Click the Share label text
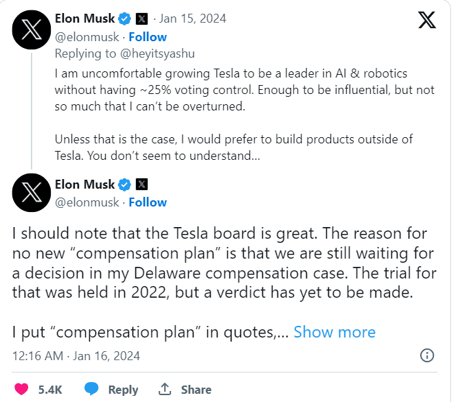This screenshot has height=402, width=460. coord(196,389)
